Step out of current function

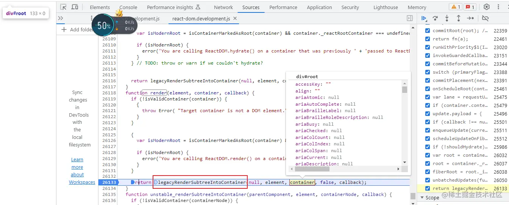(x=459, y=18)
